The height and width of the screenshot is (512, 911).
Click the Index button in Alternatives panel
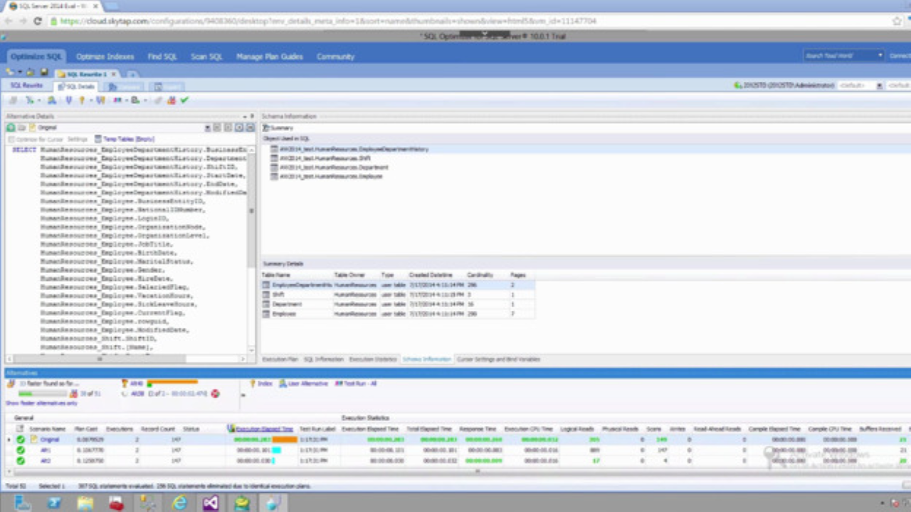tap(261, 384)
